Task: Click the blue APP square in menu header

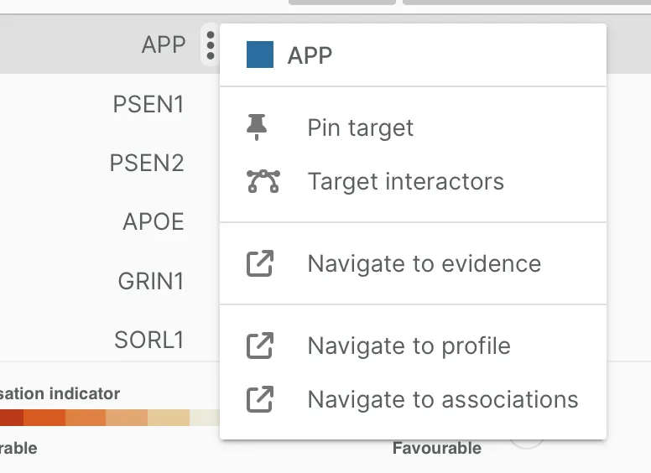Action: pyautogui.click(x=260, y=55)
